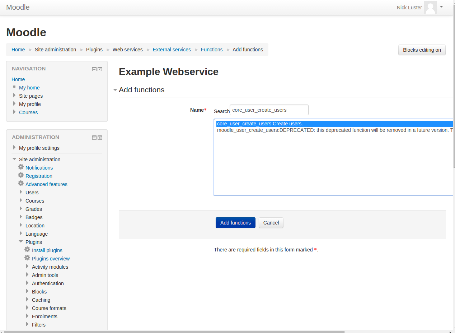This screenshot has height=333, width=455.
Task: Click the Cancel button
Action: pos(271,223)
